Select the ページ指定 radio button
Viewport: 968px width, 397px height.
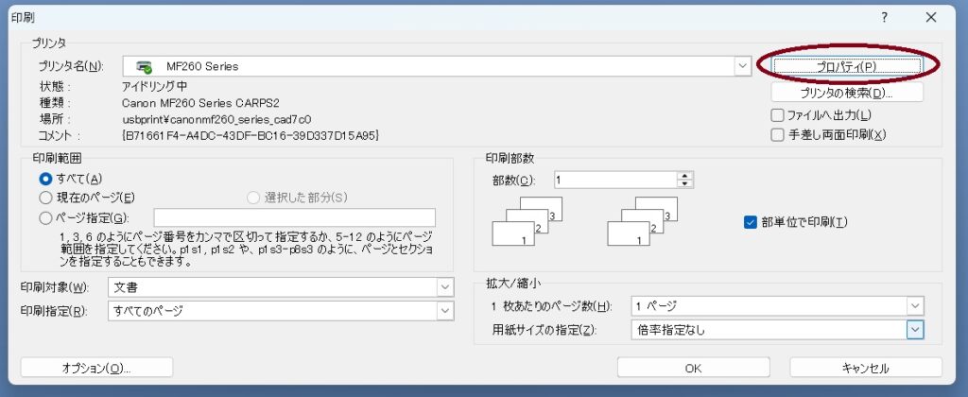(45, 217)
